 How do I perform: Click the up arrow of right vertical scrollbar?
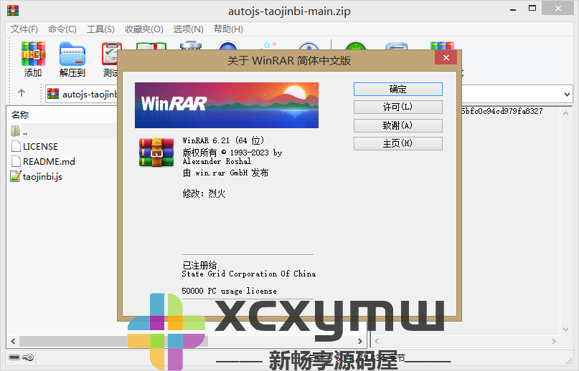(565, 114)
